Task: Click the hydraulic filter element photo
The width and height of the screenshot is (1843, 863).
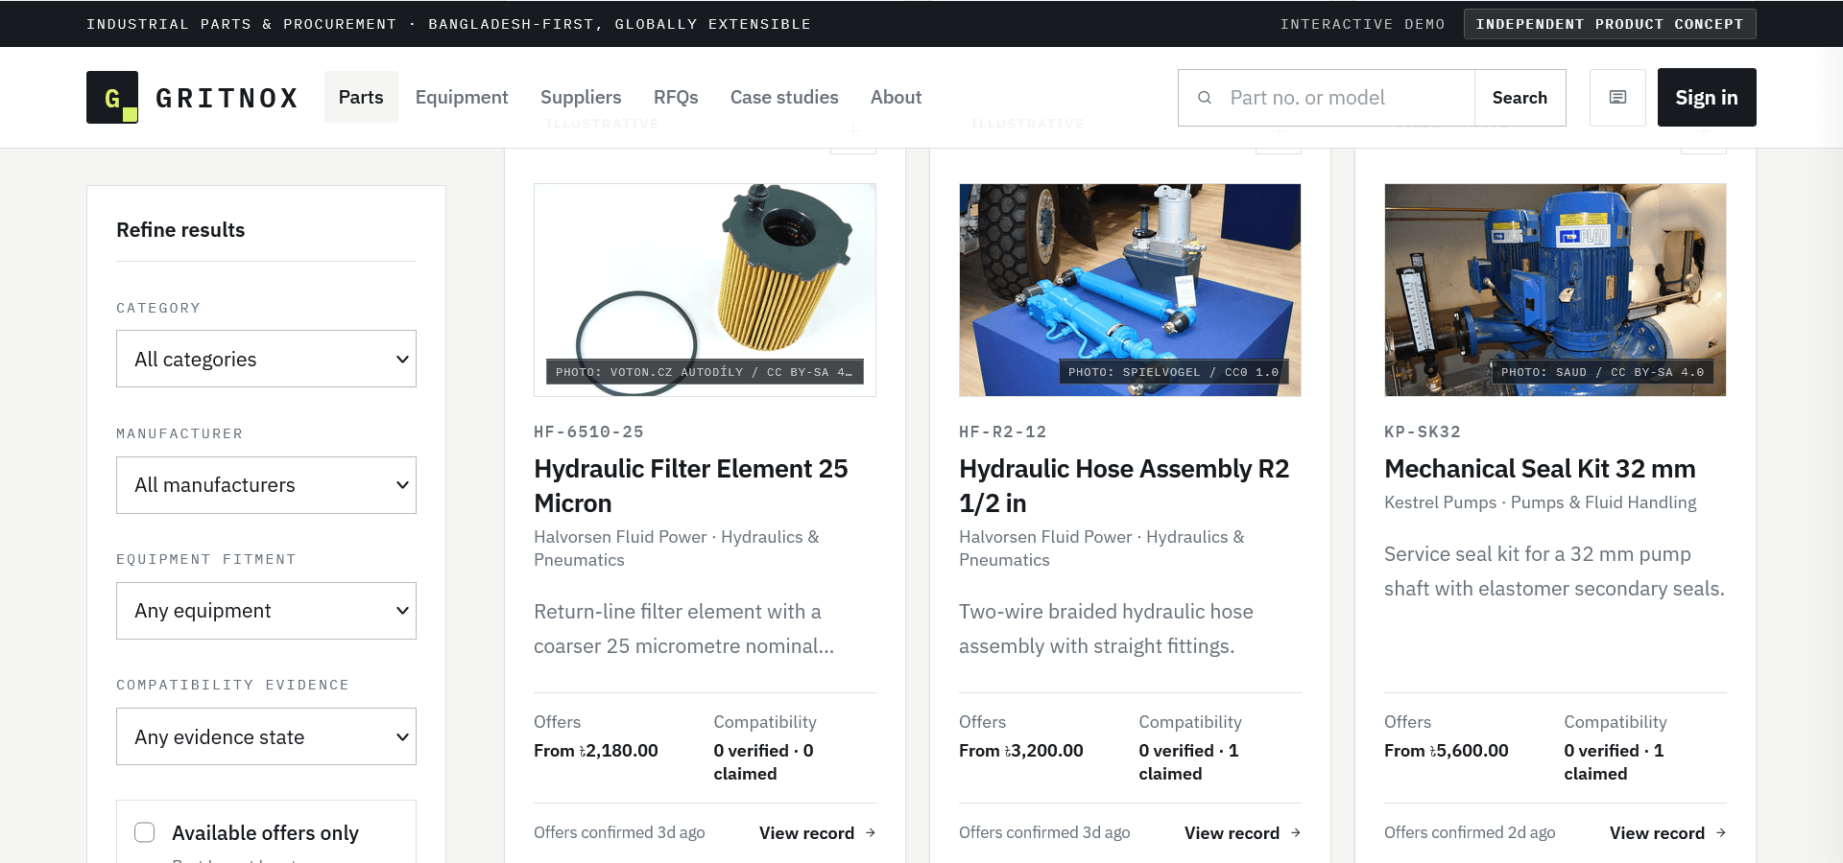Action: pos(705,290)
